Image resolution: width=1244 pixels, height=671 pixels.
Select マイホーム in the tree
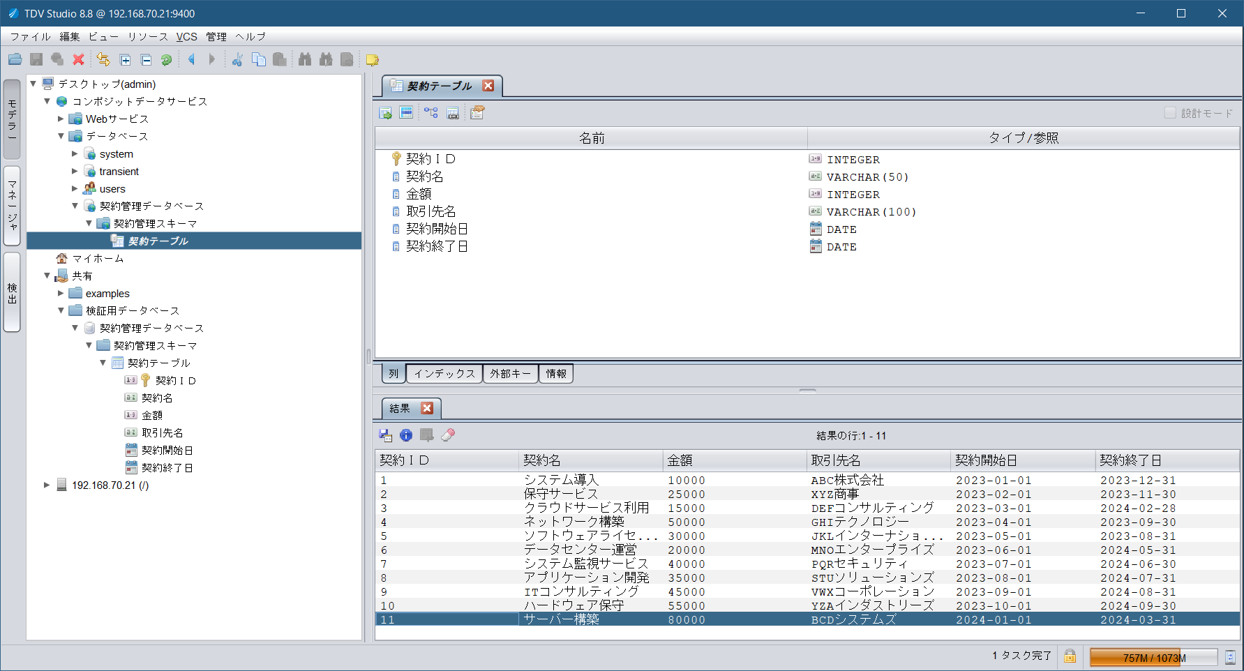click(98, 258)
